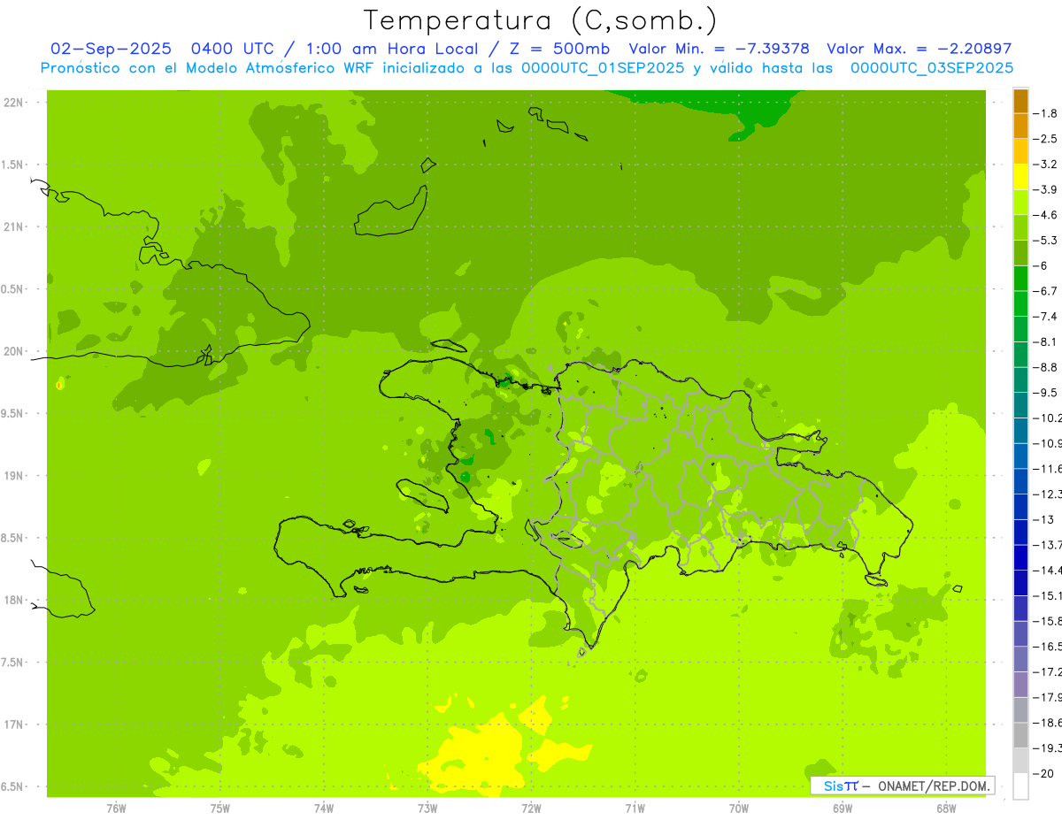Click the '-8.1' color bar value

[x=1046, y=341]
